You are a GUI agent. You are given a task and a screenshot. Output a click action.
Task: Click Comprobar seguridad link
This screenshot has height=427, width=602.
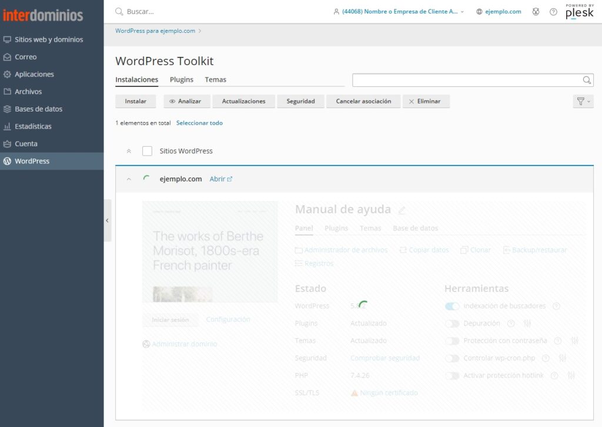pyautogui.click(x=385, y=358)
